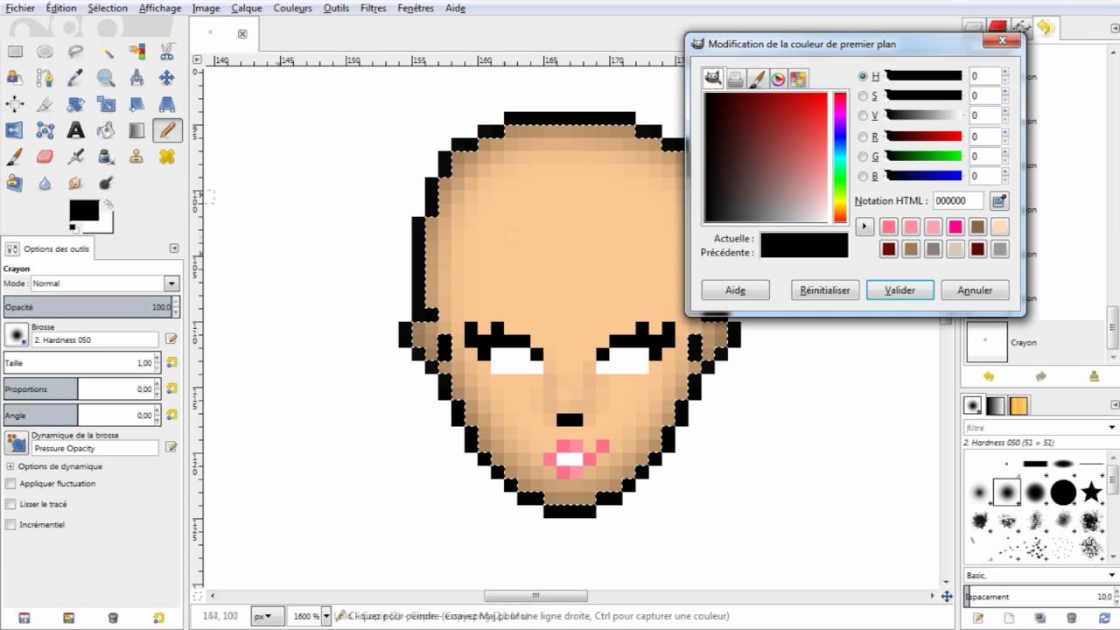The width and height of the screenshot is (1120, 630).
Task: Select the Paintbrush tool
Action: pos(15,157)
